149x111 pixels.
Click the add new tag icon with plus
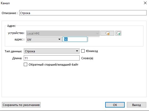(118, 33)
